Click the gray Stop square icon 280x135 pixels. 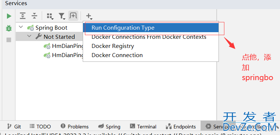coord(9,40)
